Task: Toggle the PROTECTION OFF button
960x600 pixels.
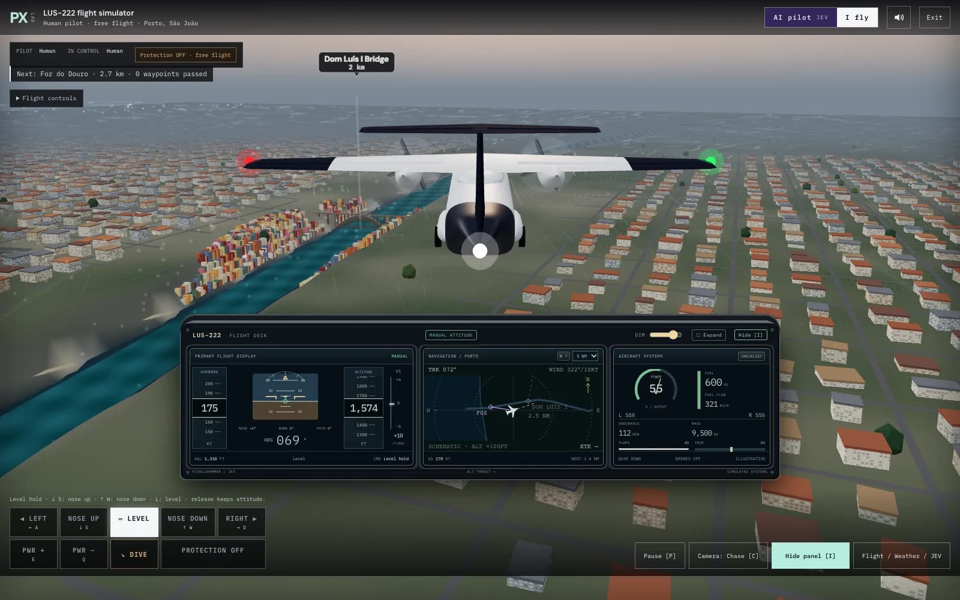Action: click(213, 554)
